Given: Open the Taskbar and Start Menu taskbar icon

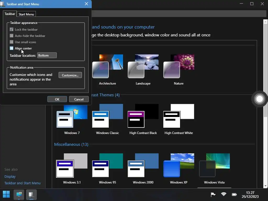Looking at the screenshot, I should coord(31,194).
